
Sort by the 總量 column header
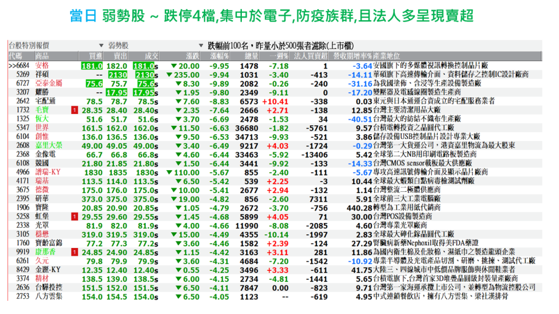point(251,56)
